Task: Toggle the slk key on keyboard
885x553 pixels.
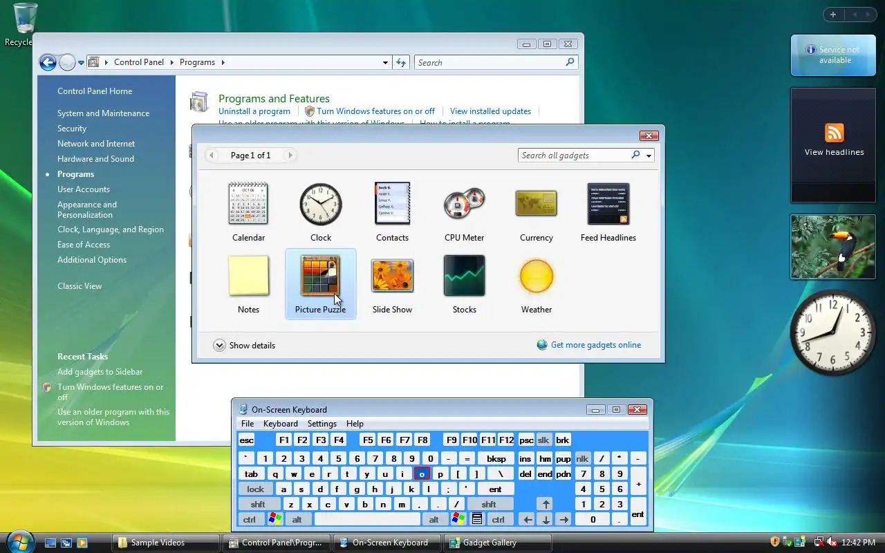Action: (543, 440)
